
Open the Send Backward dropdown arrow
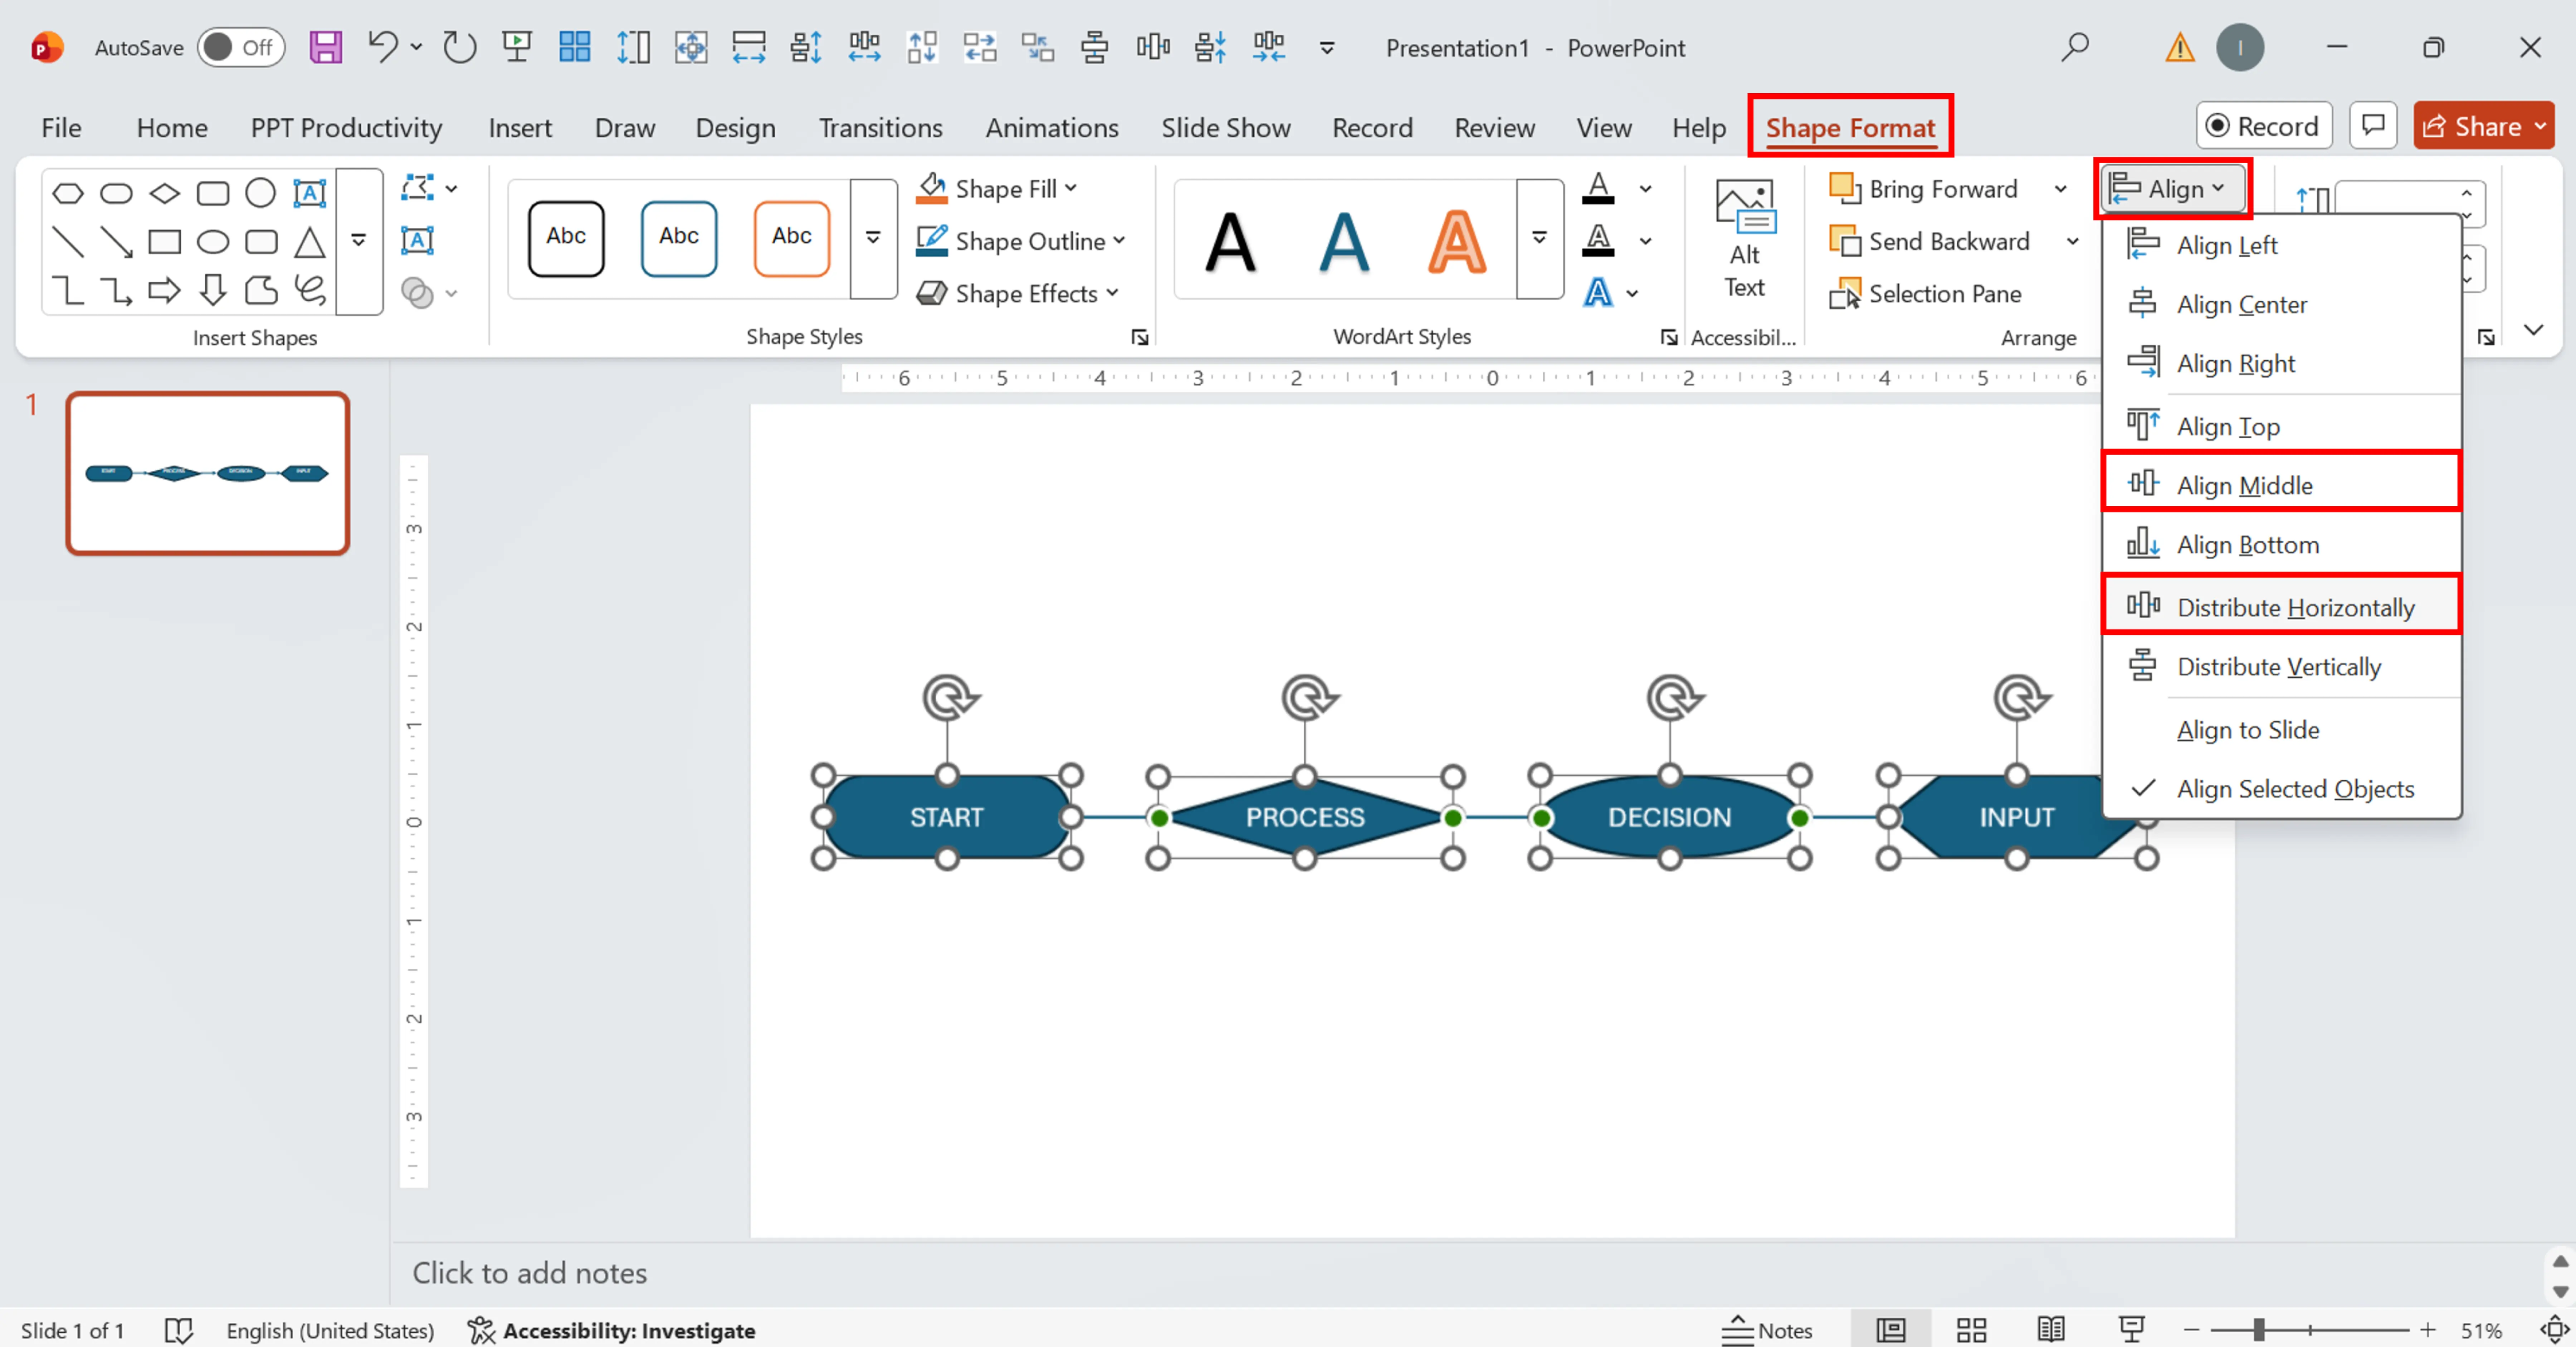[x=2073, y=241]
